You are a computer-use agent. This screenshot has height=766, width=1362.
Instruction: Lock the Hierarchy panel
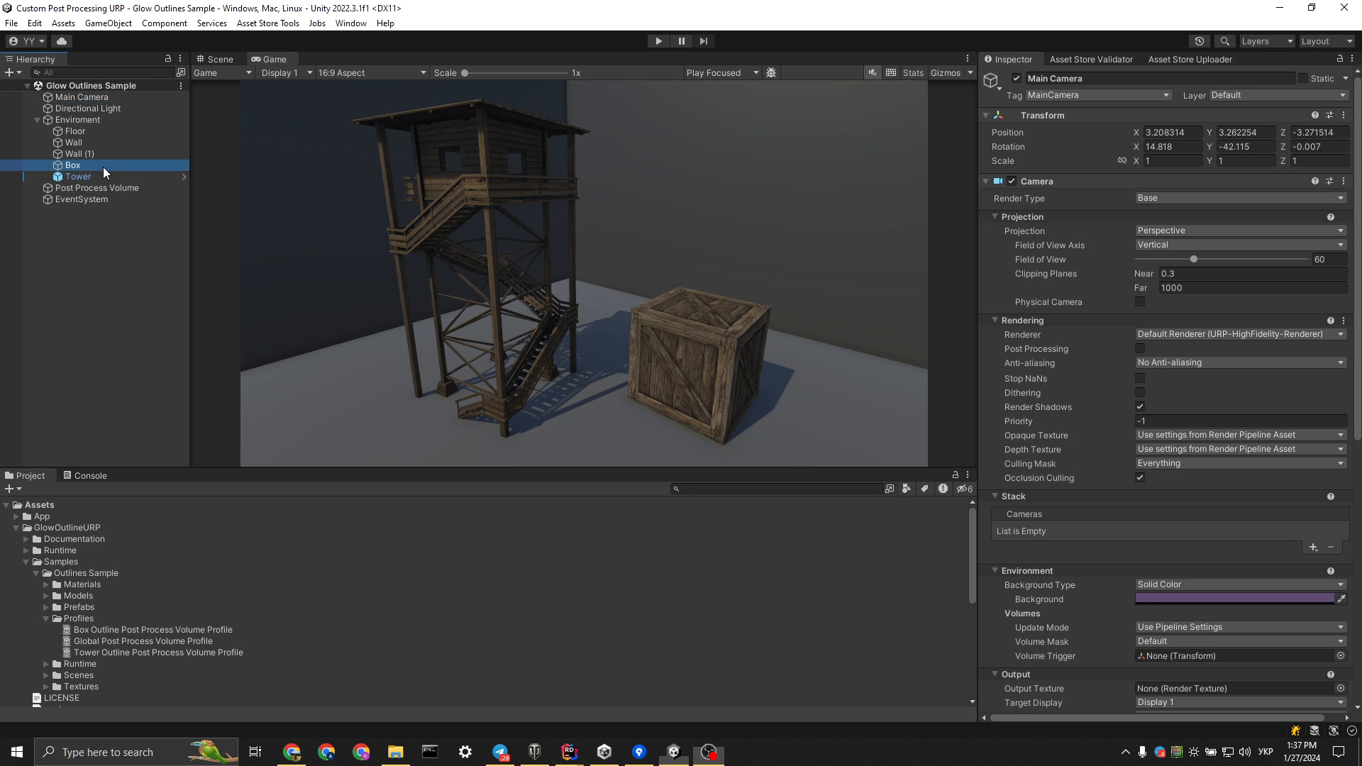point(168,59)
